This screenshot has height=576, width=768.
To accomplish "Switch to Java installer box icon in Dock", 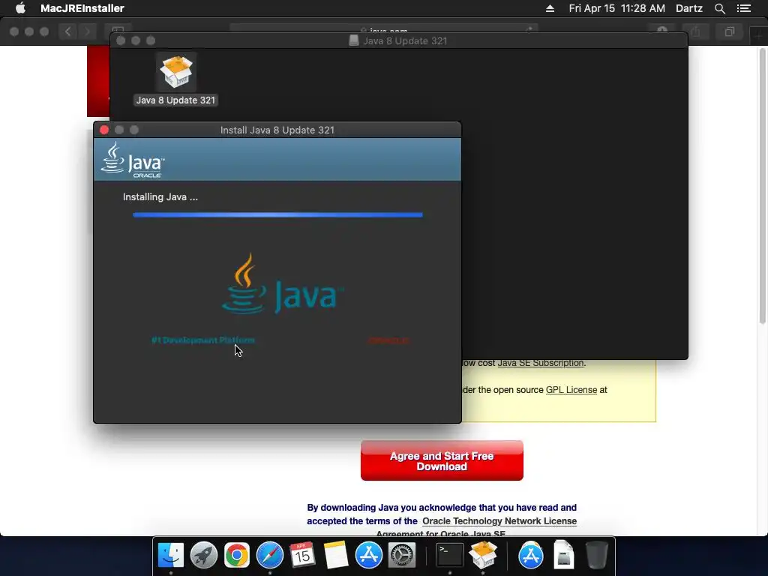I will click(483, 556).
